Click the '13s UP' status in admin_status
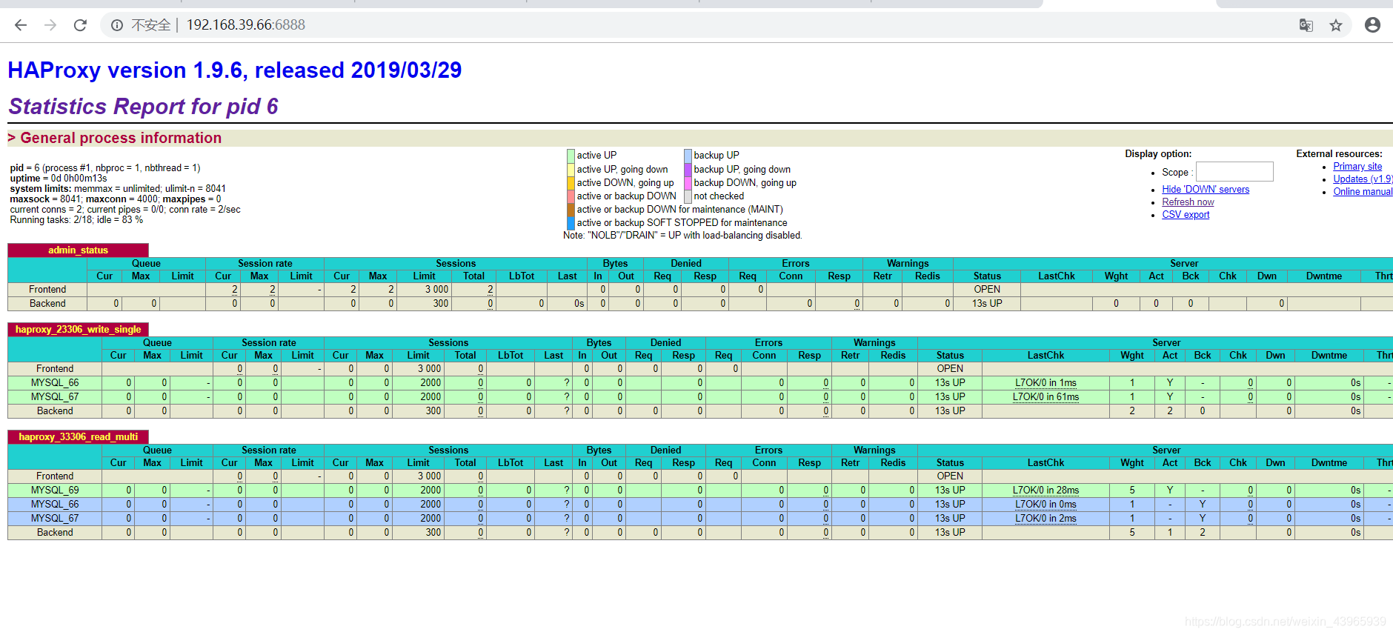 pyautogui.click(x=987, y=304)
